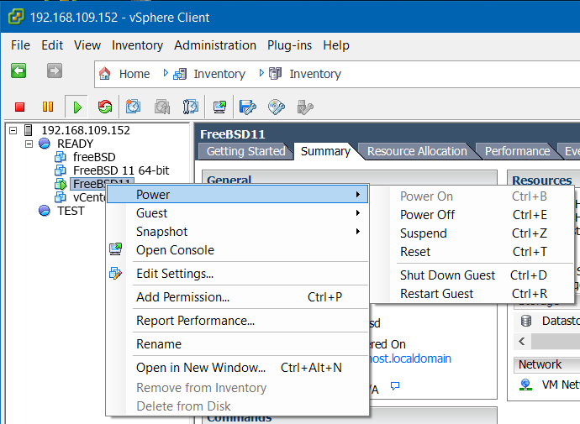The image size is (580, 424).
Task: Click the green Back navigation arrow
Action: (18, 71)
